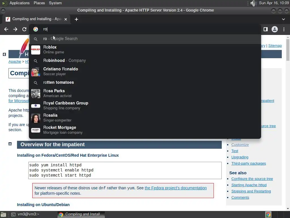The image size is (290, 218).
Task: Click the clock 'Sun Apr 16, 10:09'
Action: click(x=274, y=3)
